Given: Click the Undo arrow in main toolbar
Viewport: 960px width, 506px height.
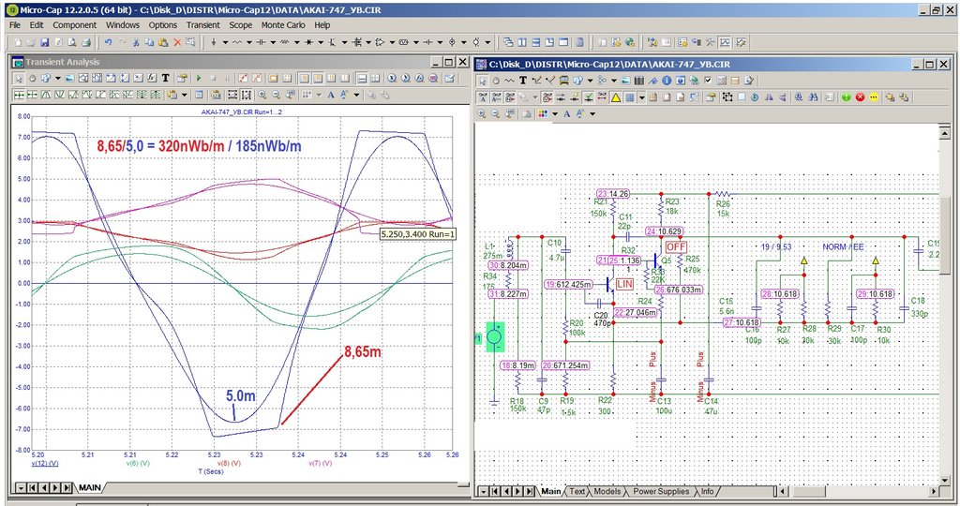Looking at the screenshot, I should [x=109, y=42].
